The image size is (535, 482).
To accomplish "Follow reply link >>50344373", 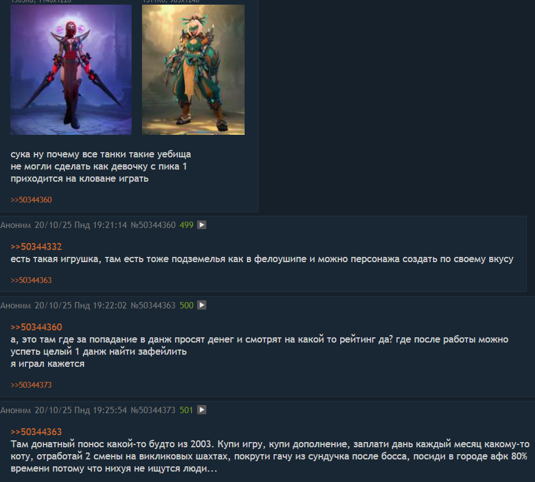I will click(x=31, y=385).
